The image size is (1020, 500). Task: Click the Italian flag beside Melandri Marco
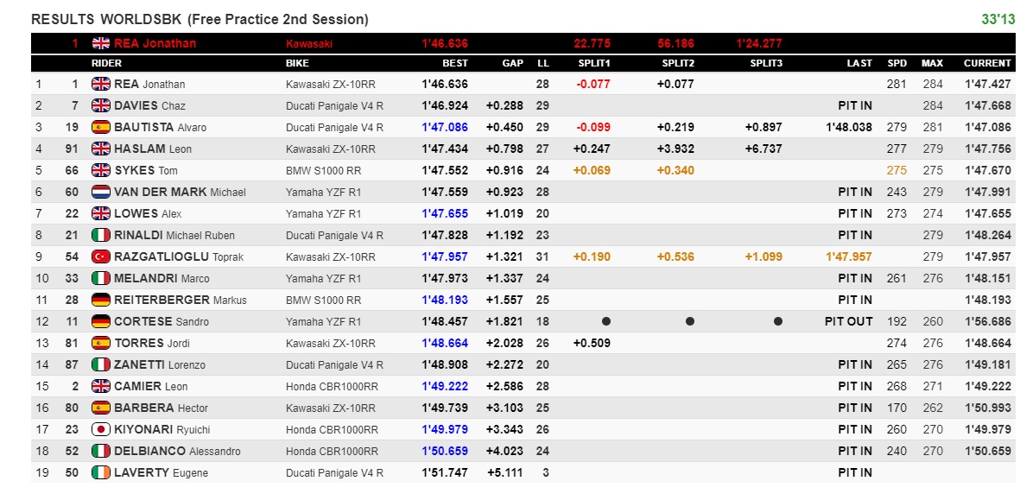tap(101, 278)
